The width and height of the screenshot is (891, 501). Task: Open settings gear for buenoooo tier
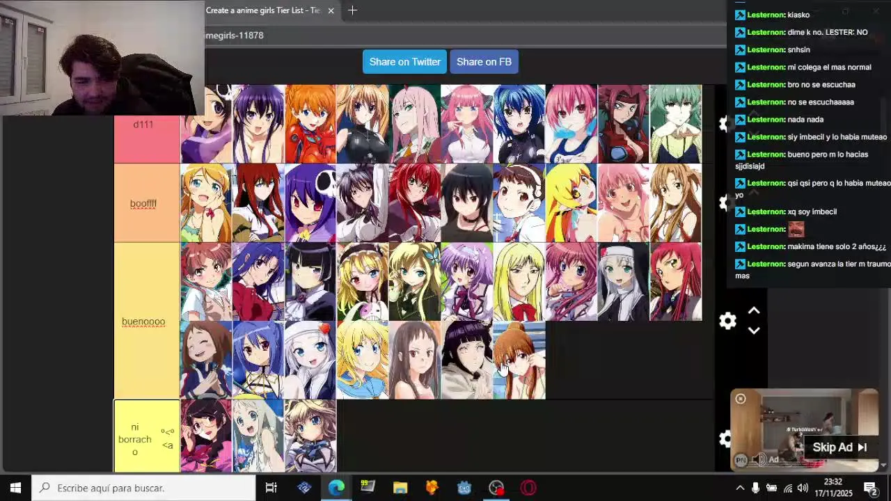click(727, 321)
